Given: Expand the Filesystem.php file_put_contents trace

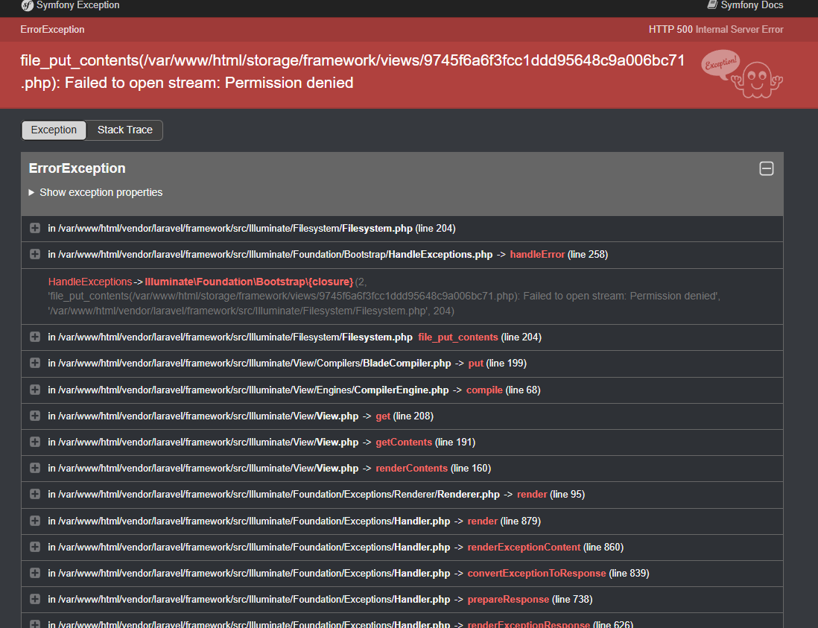Looking at the screenshot, I should pos(35,337).
